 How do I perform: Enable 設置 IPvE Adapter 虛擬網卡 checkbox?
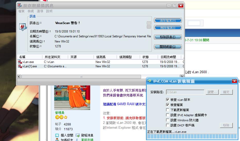(x=168, y=115)
